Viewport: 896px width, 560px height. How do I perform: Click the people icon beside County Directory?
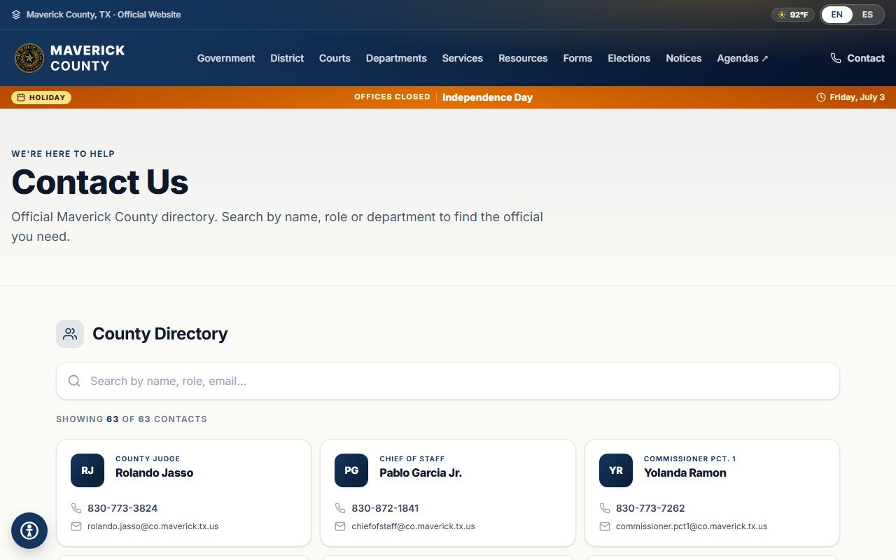[70, 334]
